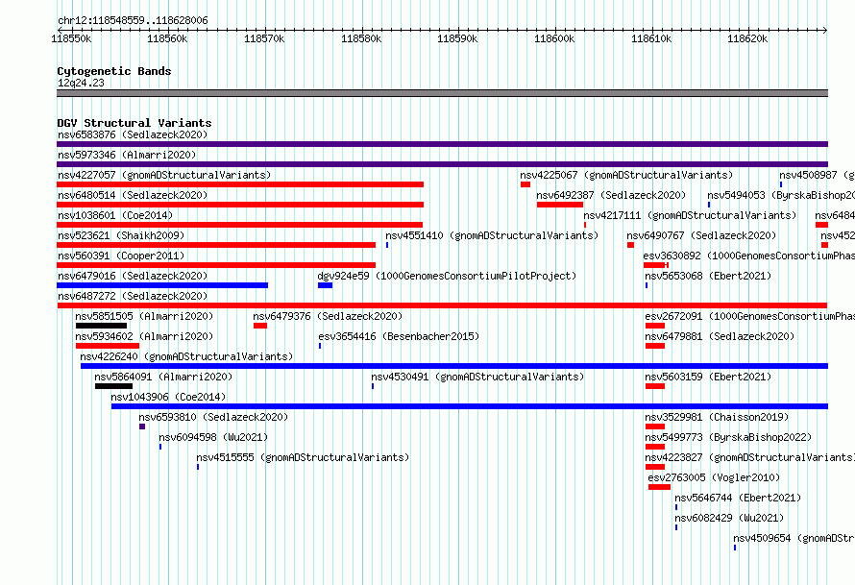
Task: Click the long red bar of nsv6487272
Action: (x=442, y=305)
